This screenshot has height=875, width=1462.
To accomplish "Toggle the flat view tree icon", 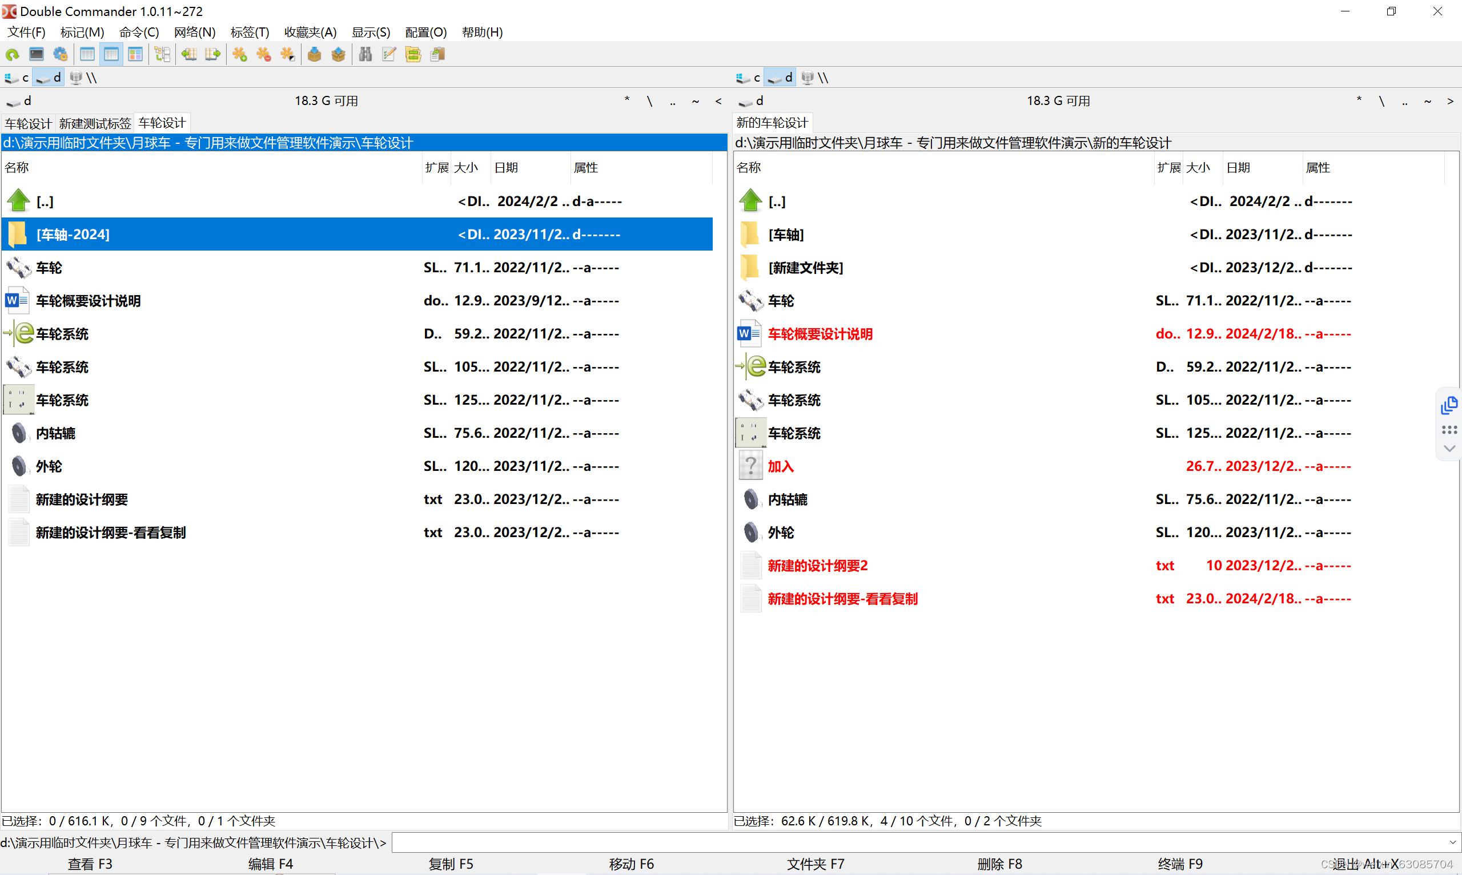I will [x=162, y=55].
